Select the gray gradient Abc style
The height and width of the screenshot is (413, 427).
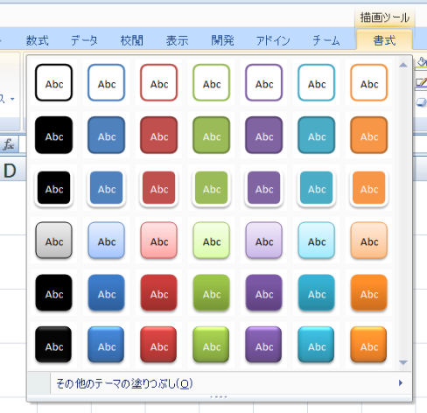(x=53, y=240)
